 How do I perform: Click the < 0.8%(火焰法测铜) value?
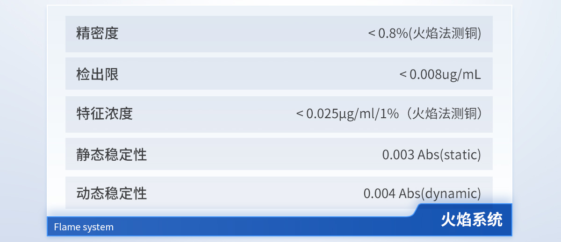pyautogui.click(x=424, y=34)
